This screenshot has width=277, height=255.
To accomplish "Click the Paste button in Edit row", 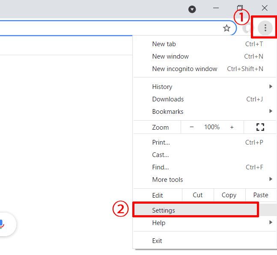I will (260, 195).
